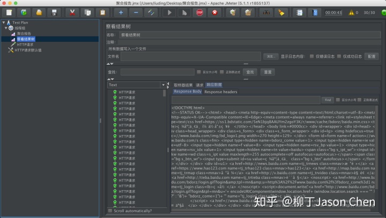The width and height of the screenshot is (386, 218).
Task: Switch to the 请求 tab
Action: pos(199,85)
